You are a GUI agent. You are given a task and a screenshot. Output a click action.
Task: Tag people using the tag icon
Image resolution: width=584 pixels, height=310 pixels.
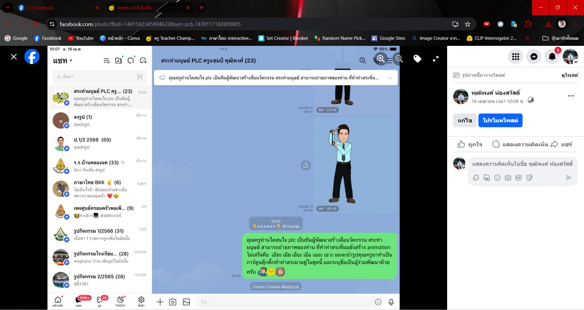417,59
